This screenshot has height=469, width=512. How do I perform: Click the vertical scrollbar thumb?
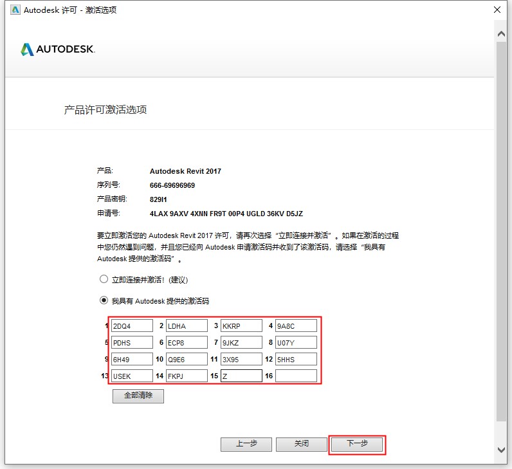click(x=501, y=232)
